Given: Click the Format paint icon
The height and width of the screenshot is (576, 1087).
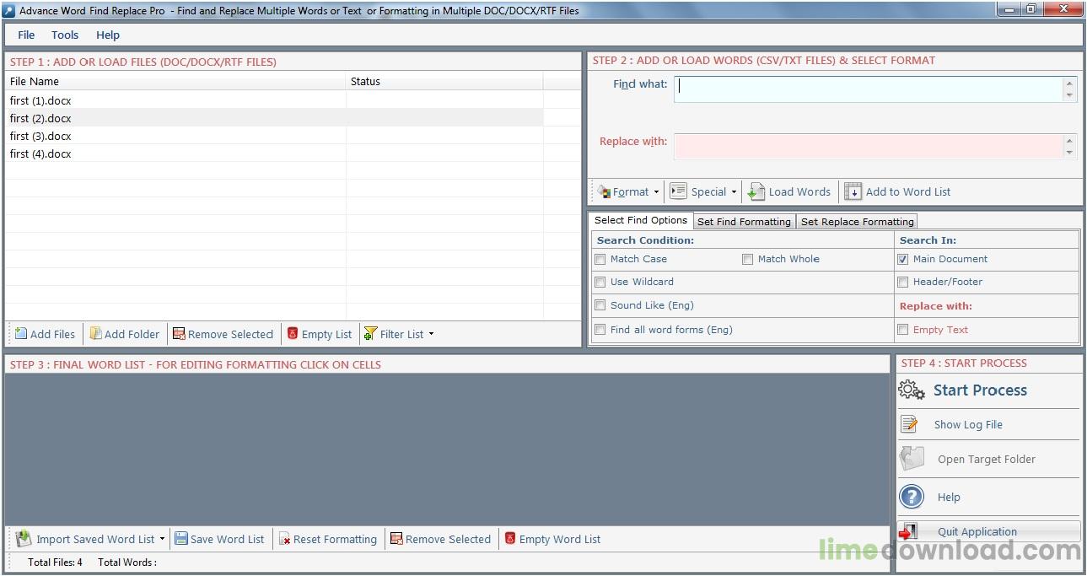Looking at the screenshot, I should click(604, 191).
